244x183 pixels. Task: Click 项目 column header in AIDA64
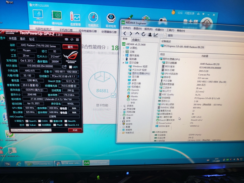coord(162,54)
